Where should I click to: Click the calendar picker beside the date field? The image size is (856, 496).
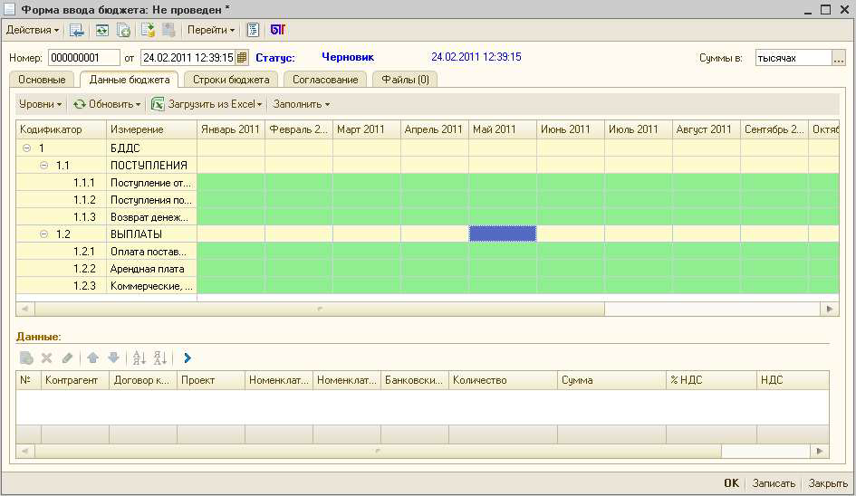click(242, 58)
